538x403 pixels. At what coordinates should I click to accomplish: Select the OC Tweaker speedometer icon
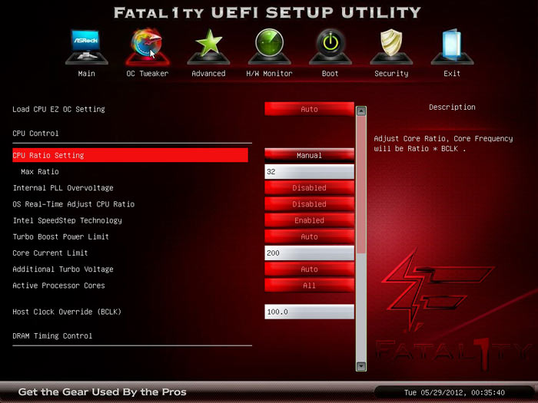(x=148, y=47)
